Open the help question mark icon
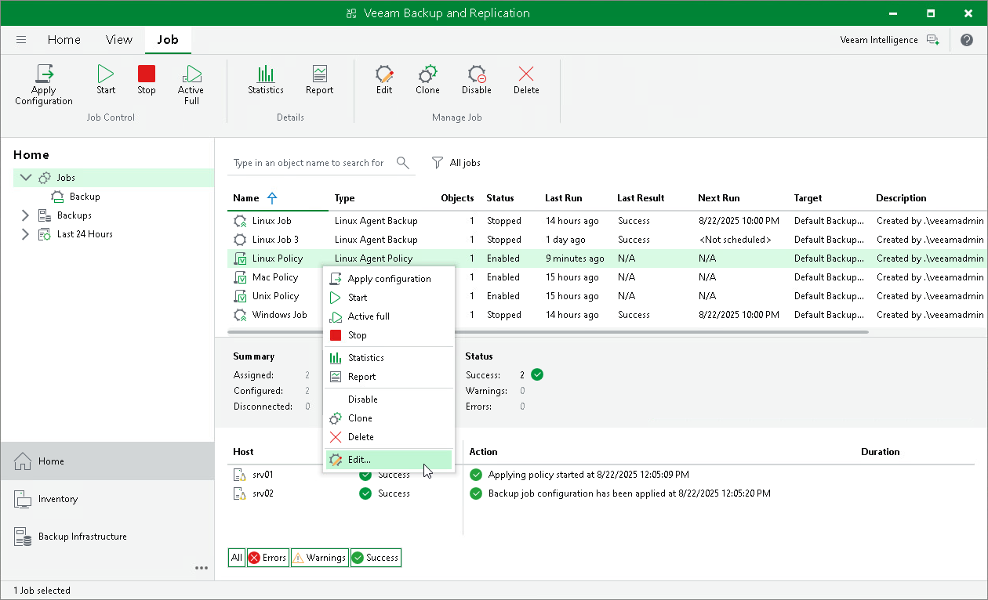The height and width of the screenshot is (600, 988). click(x=966, y=40)
